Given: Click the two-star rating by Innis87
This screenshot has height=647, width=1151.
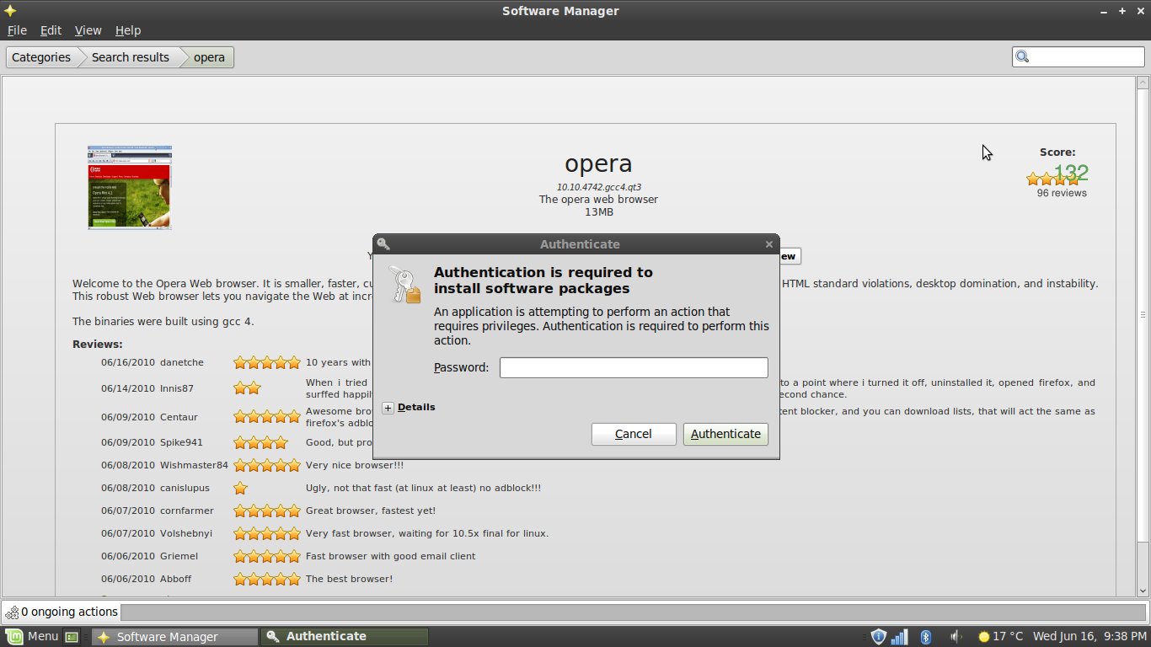Looking at the screenshot, I should point(247,388).
